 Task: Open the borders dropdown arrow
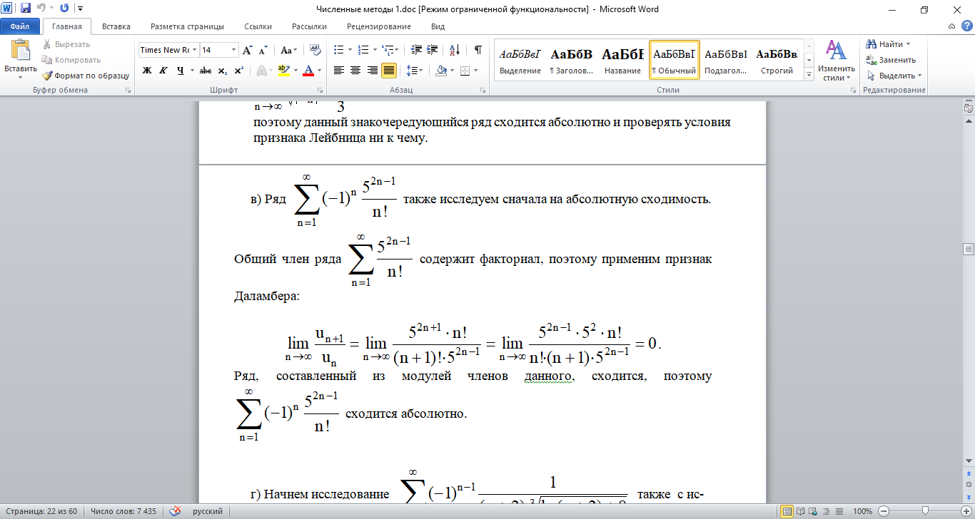(477, 71)
